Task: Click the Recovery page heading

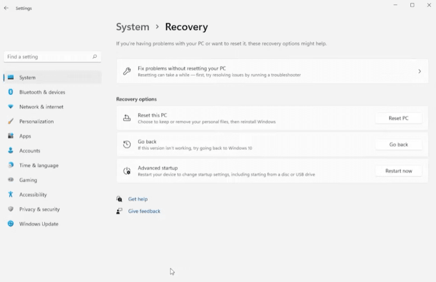Action: tap(186, 27)
